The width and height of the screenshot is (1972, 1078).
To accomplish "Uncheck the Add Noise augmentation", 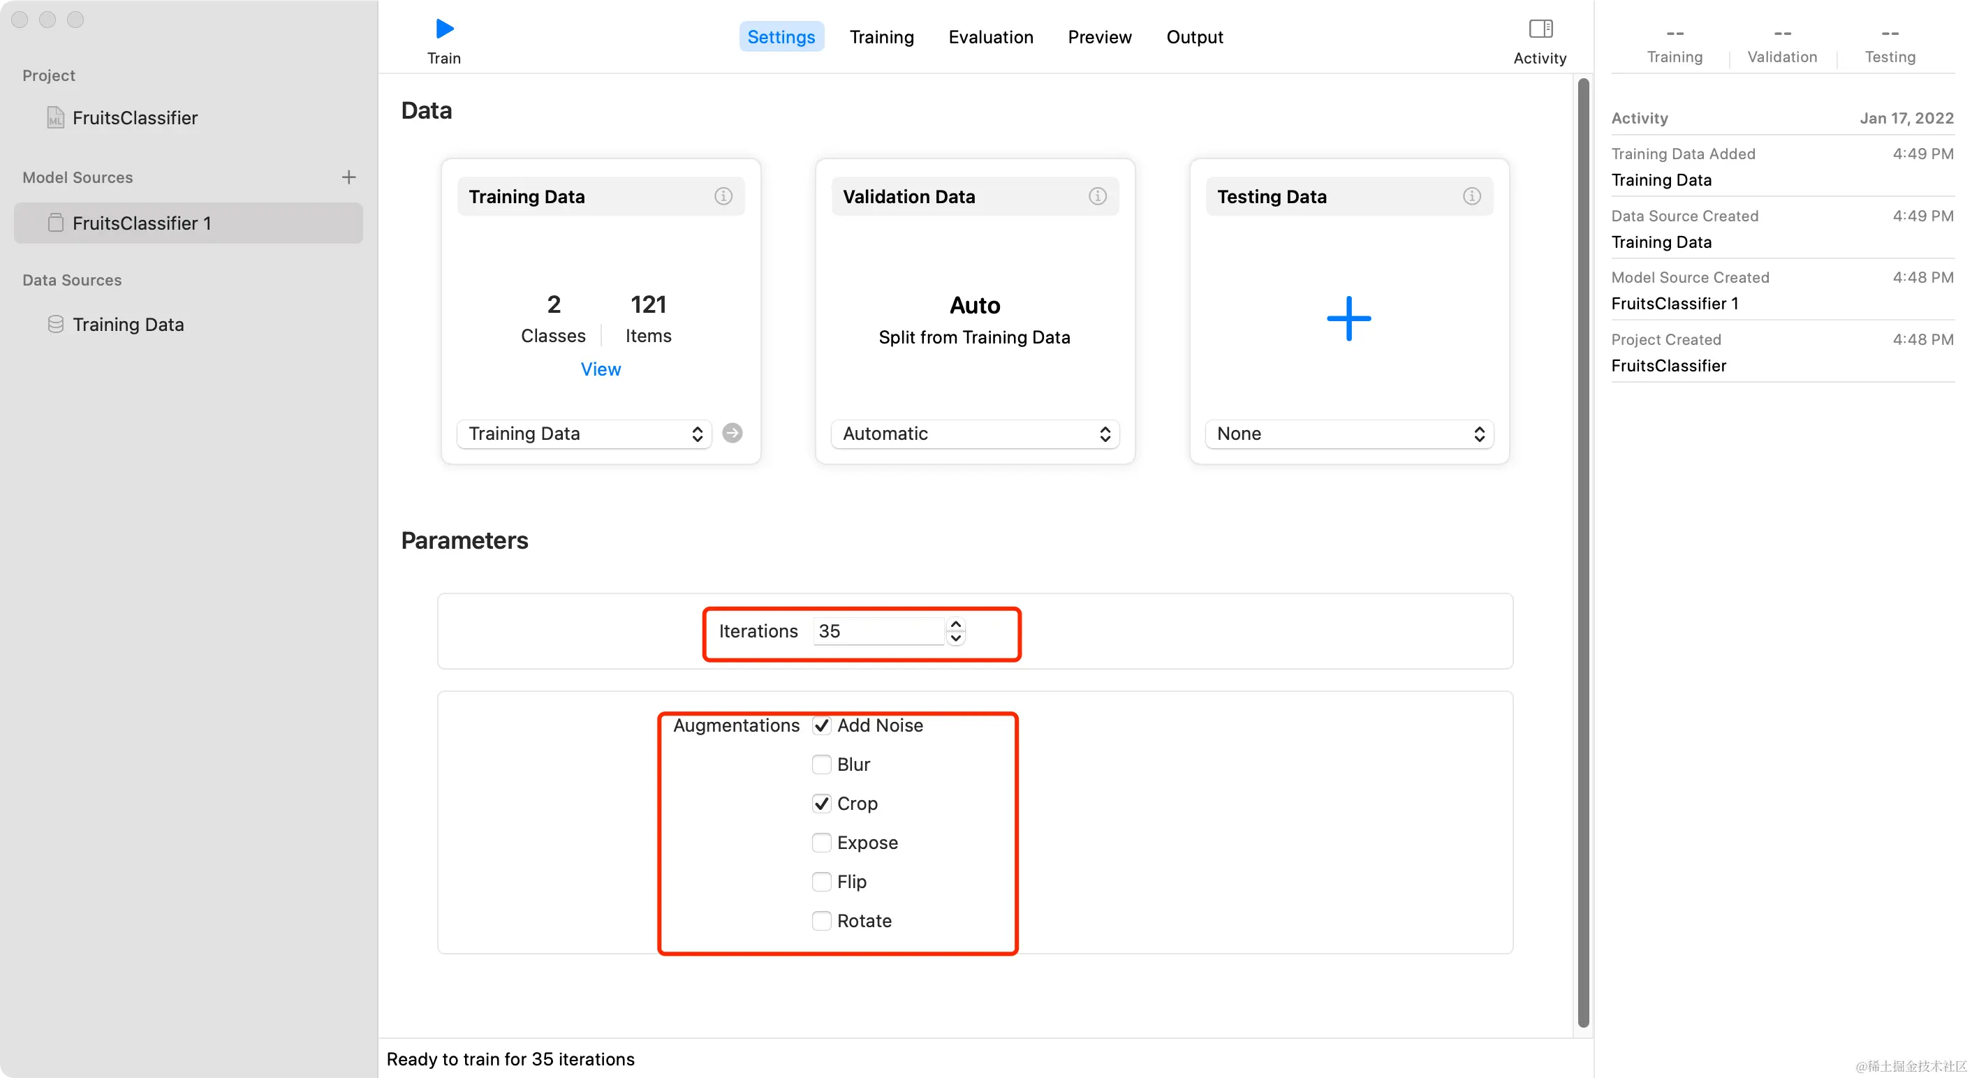I will pos(821,725).
